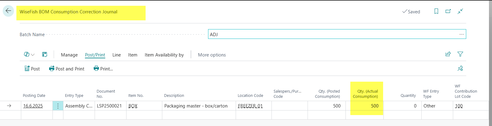Image resolution: width=492 pixels, height=126 pixels.
Task: Open the Item Availability by menu
Action: click(164, 55)
